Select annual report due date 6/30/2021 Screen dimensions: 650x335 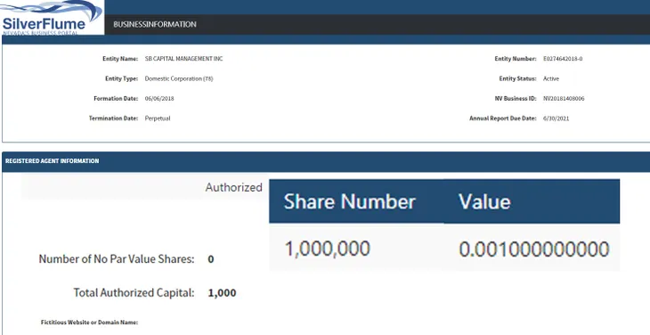tap(556, 118)
